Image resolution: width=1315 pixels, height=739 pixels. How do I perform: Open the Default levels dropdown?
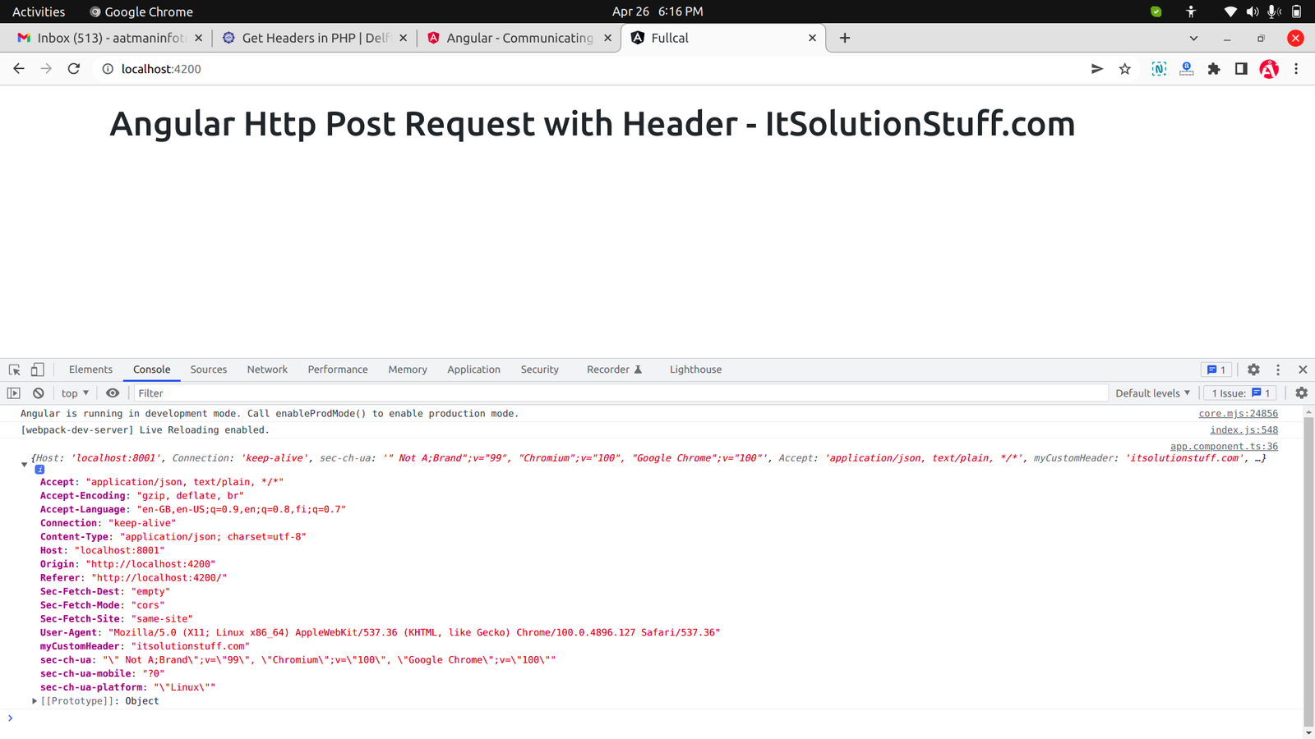click(x=1152, y=393)
